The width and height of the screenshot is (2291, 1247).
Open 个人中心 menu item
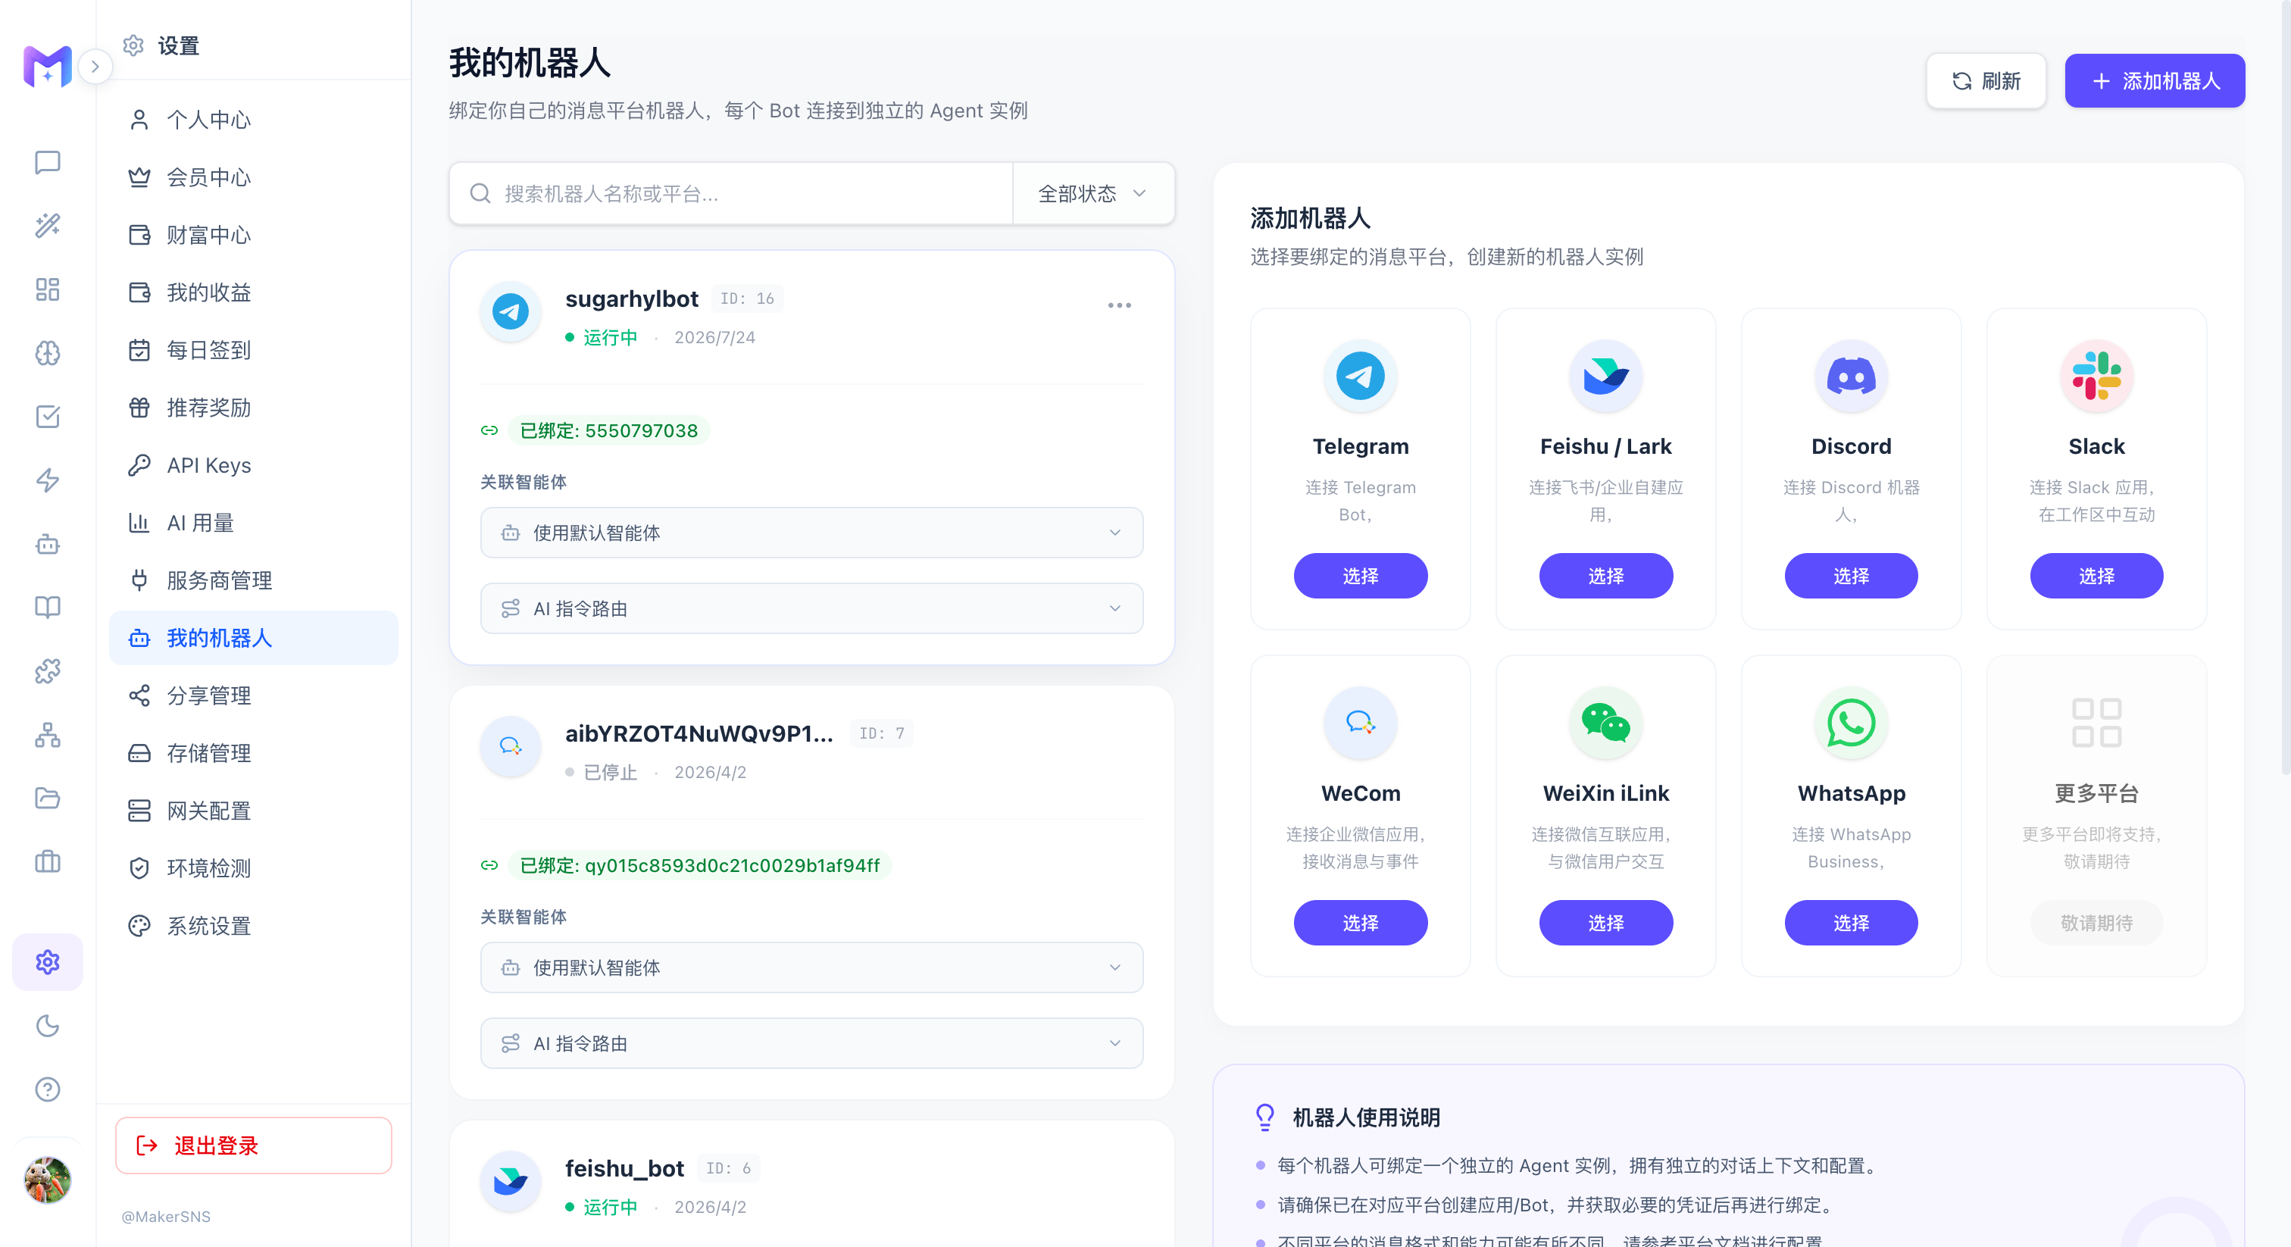coord(254,120)
